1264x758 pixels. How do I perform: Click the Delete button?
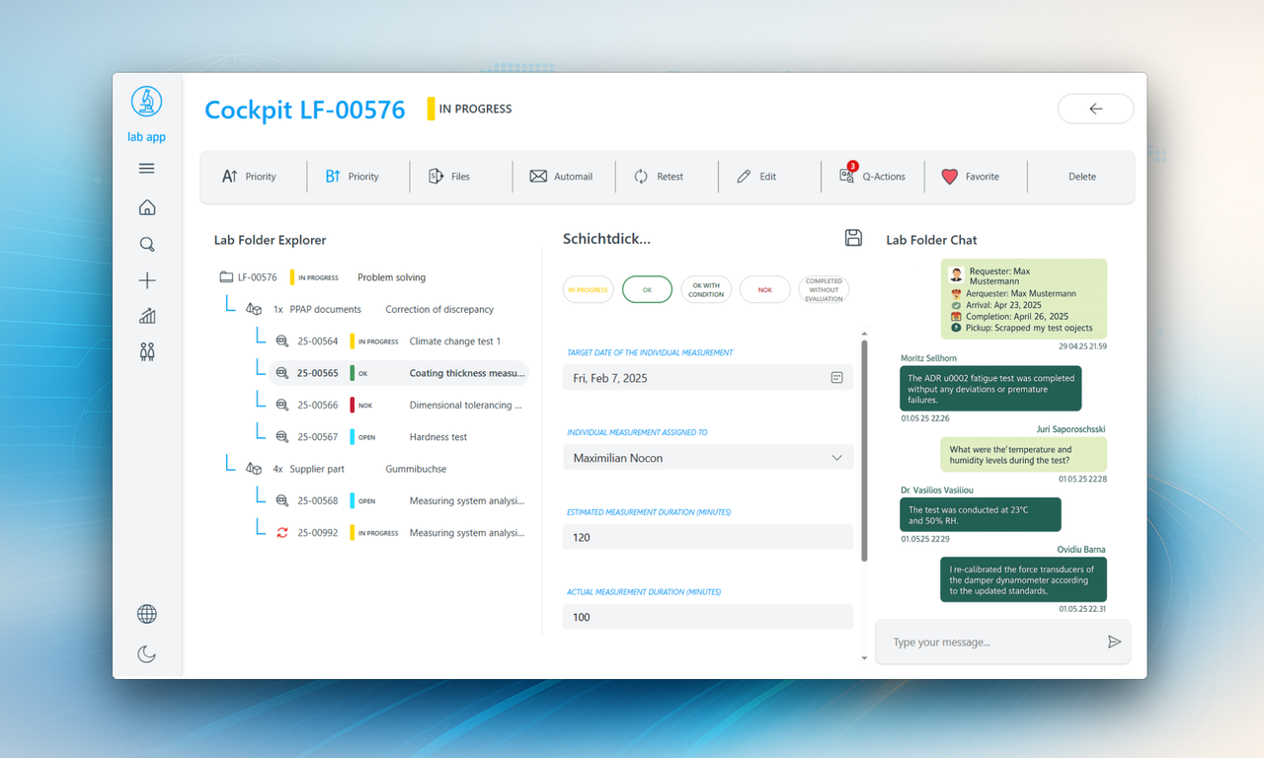click(x=1082, y=177)
